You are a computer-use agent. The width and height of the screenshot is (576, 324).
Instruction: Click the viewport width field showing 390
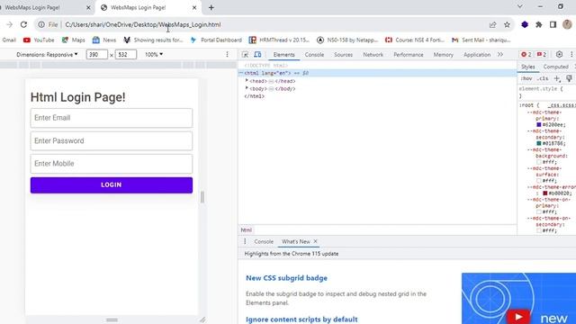(x=97, y=54)
